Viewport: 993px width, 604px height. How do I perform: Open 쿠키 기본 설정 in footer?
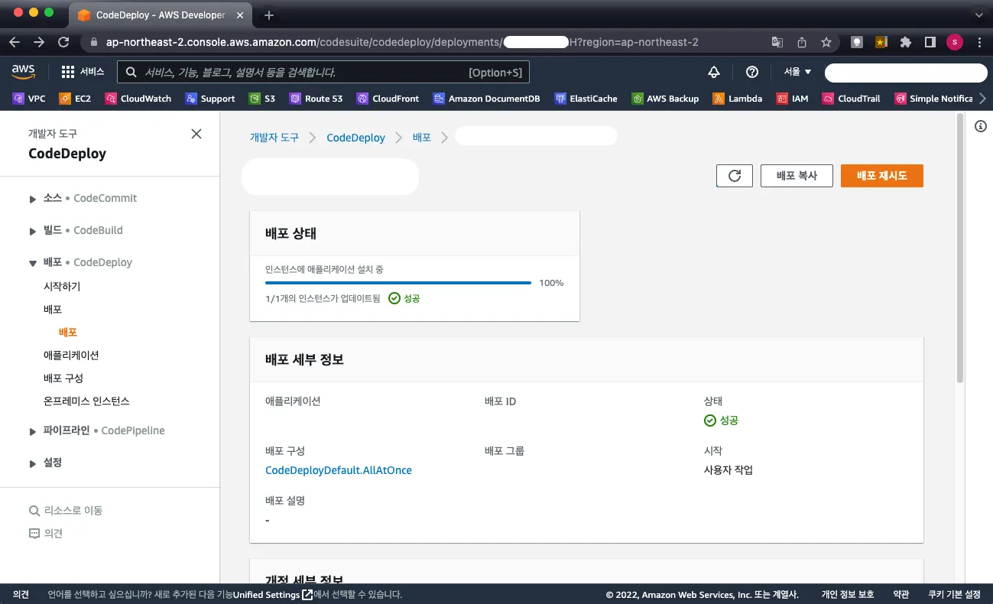(954, 594)
